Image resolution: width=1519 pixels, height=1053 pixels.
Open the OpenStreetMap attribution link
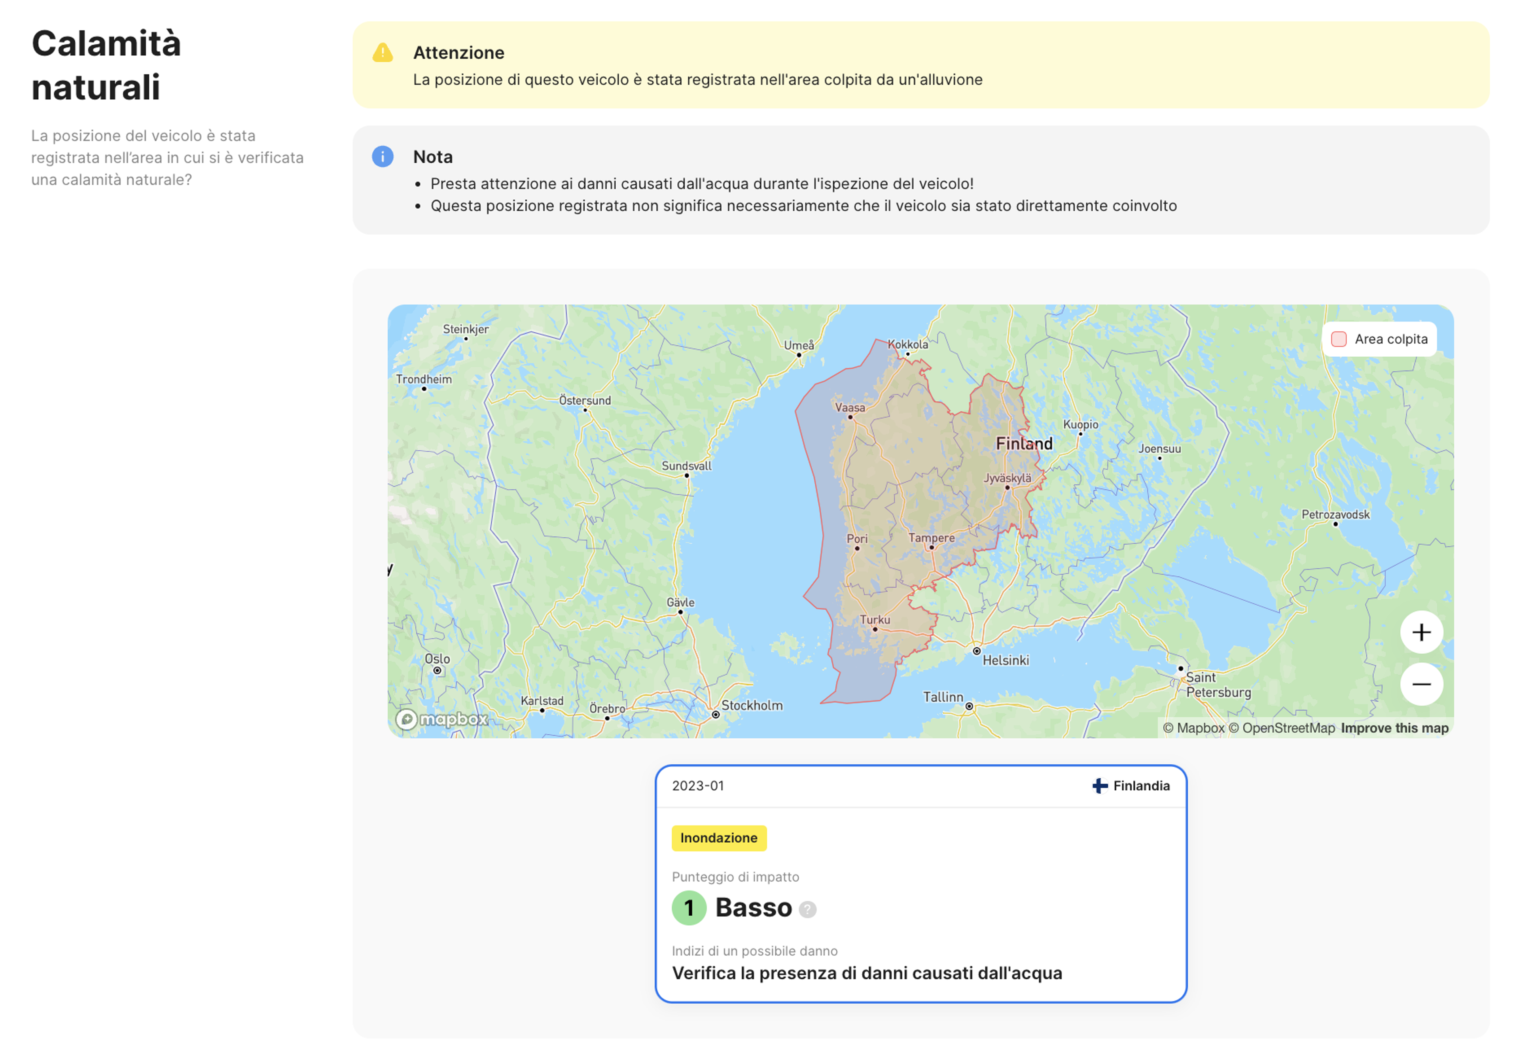1281,728
